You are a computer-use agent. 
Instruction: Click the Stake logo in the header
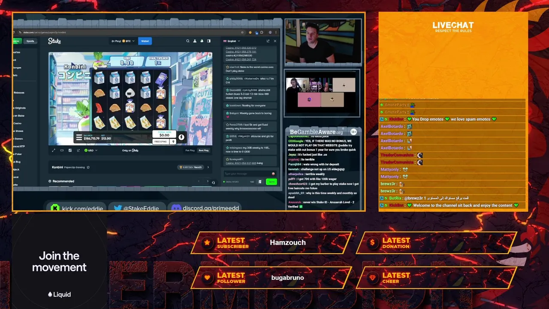pyautogui.click(x=54, y=41)
